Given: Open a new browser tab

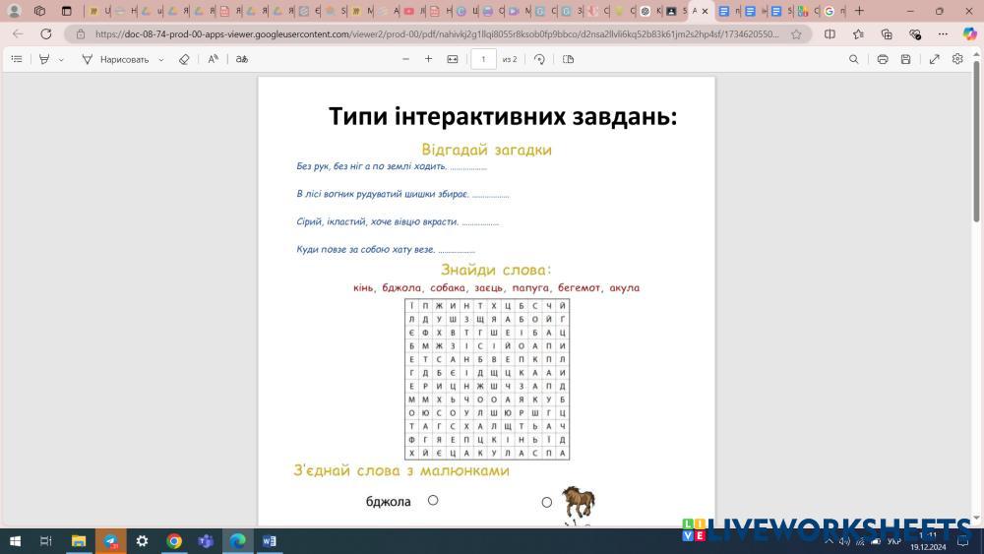Looking at the screenshot, I should click(859, 11).
